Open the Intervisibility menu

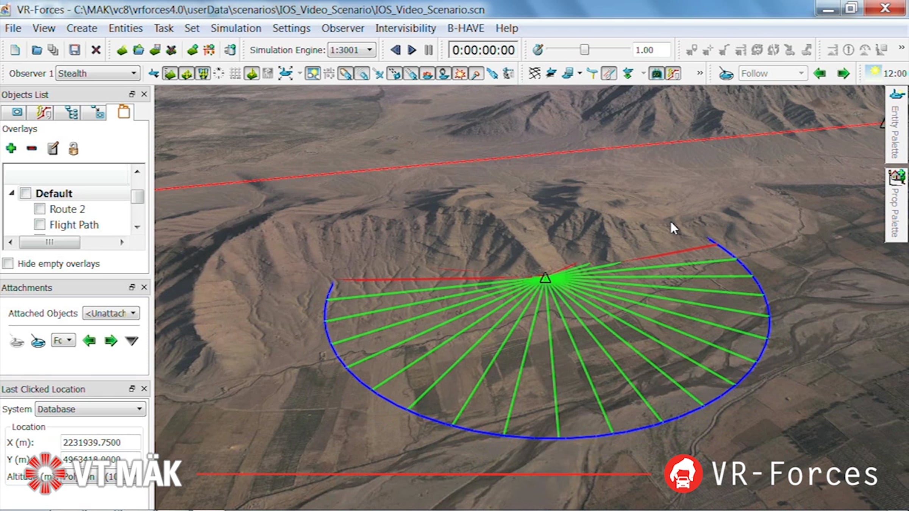405,28
